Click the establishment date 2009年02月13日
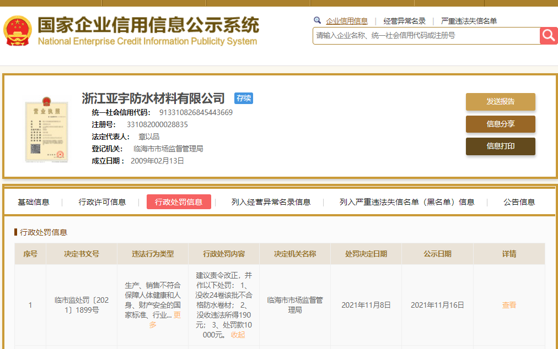Viewport: 558px width, 349px height. tap(157, 161)
